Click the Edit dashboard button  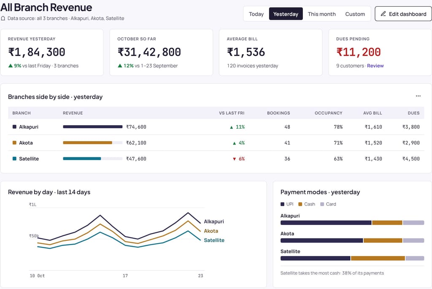pyautogui.click(x=403, y=14)
